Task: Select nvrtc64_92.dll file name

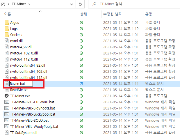Action: click(21, 47)
